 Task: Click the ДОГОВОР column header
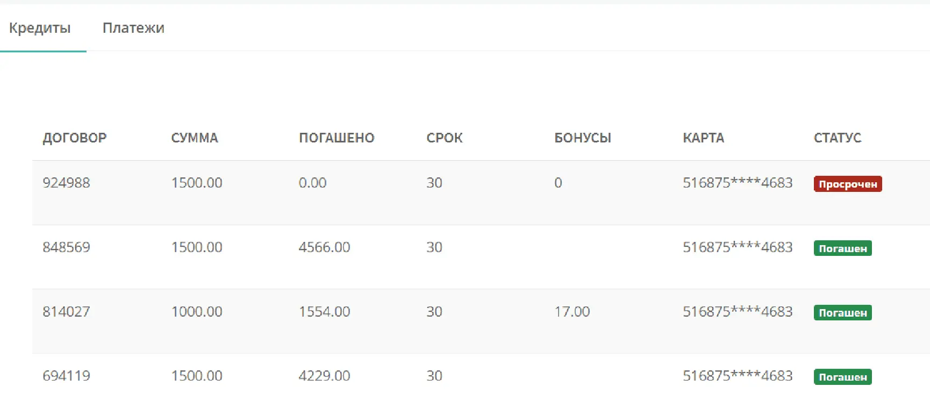click(75, 138)
